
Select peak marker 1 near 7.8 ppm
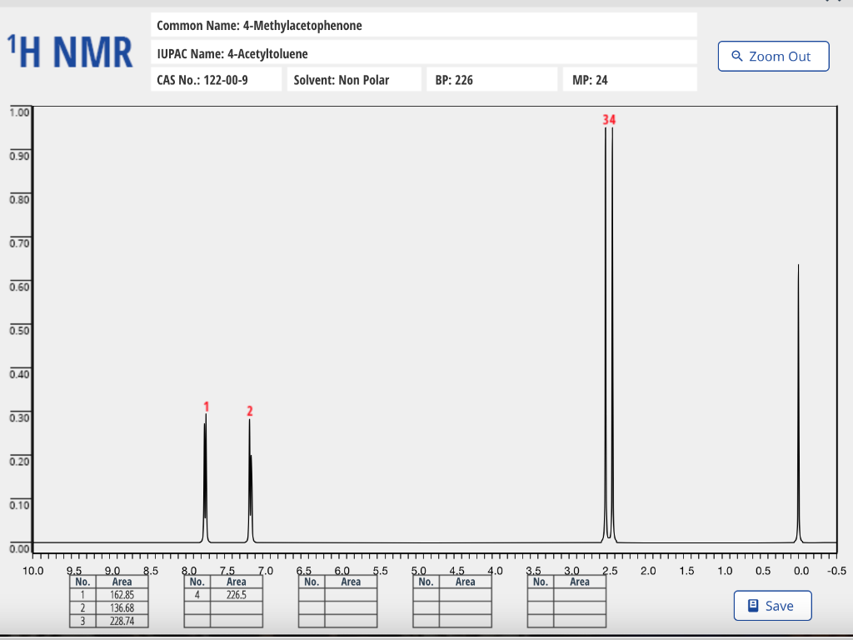pos(205,407)
